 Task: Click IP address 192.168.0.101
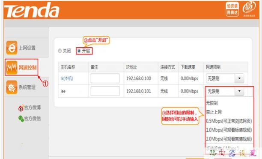click(x=139, y=91)
